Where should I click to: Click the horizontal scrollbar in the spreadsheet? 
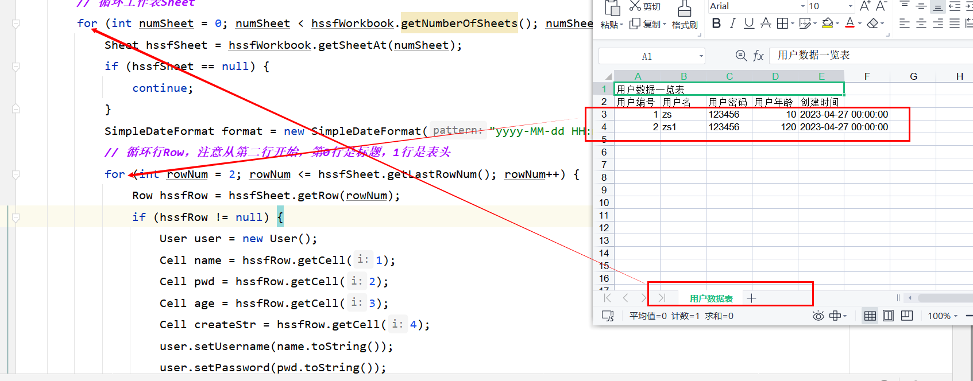(x=945, y=298)
